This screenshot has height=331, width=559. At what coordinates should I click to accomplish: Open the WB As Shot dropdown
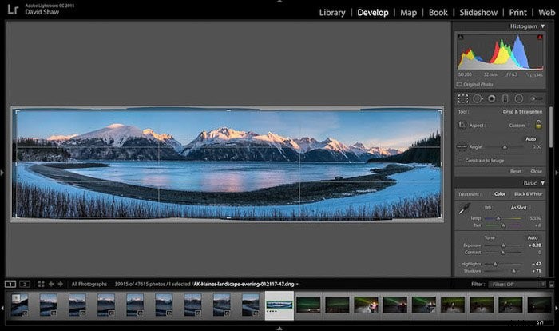click(x=519, y=207)
